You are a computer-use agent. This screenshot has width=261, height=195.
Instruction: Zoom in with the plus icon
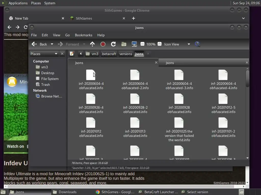160,44
